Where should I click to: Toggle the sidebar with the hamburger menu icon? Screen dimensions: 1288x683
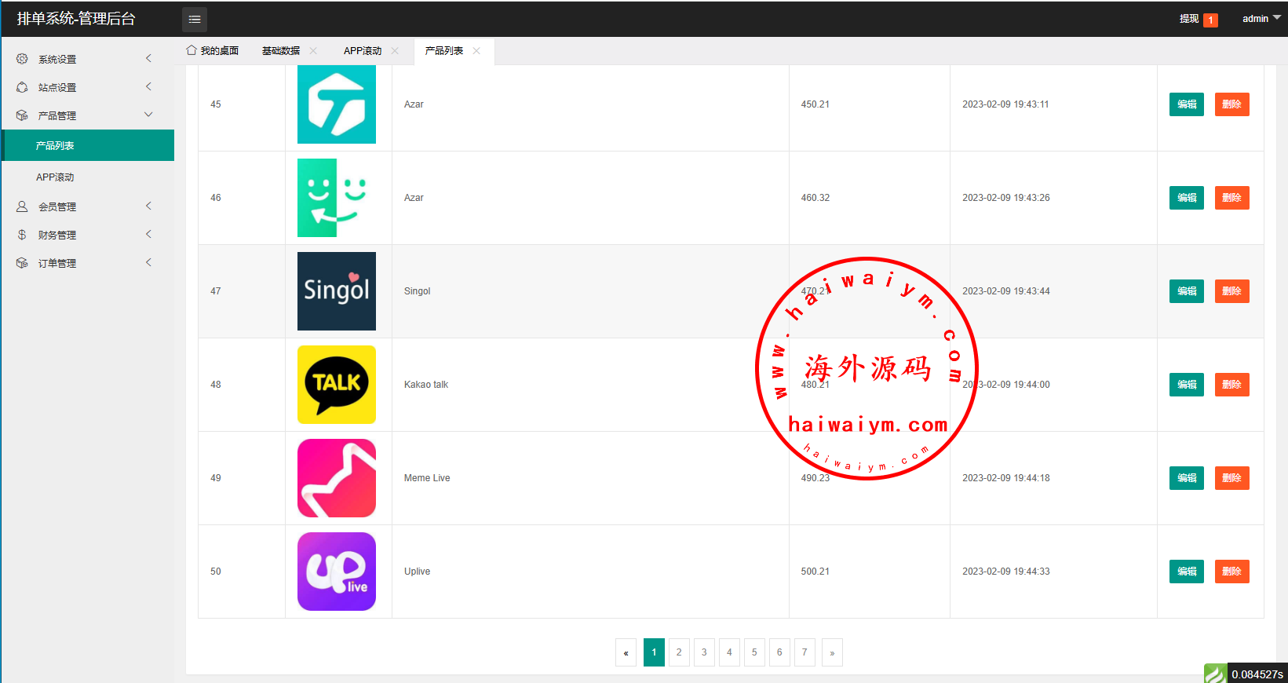click(x=195, y=20)
